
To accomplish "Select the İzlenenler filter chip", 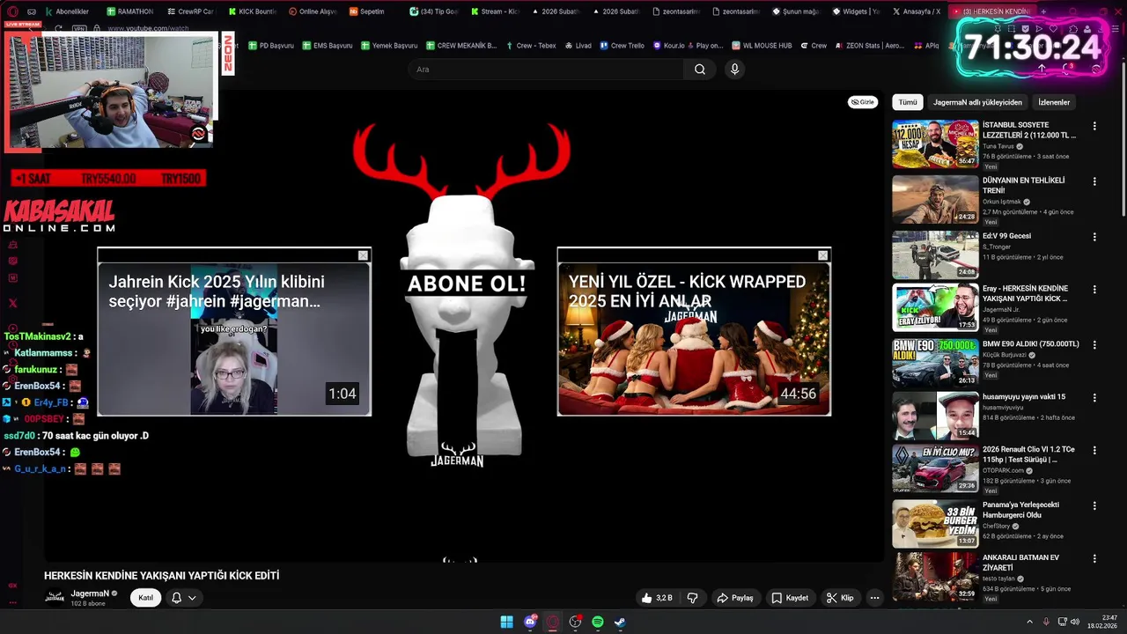I will coord(1054,102).
